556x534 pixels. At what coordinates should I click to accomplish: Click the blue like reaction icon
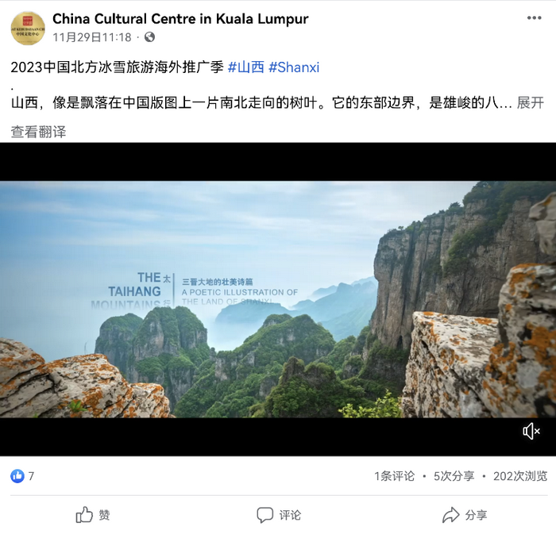pos(17,476)
